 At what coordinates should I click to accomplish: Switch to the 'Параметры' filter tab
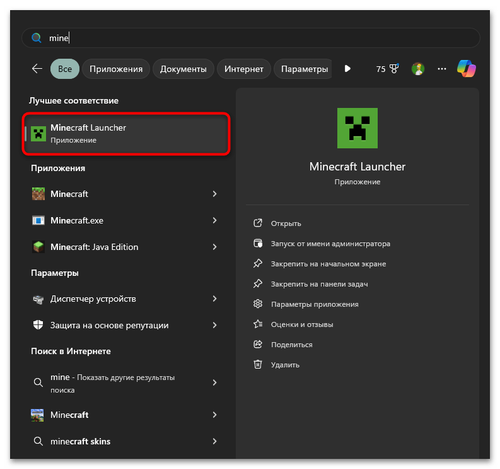[303, 69]
